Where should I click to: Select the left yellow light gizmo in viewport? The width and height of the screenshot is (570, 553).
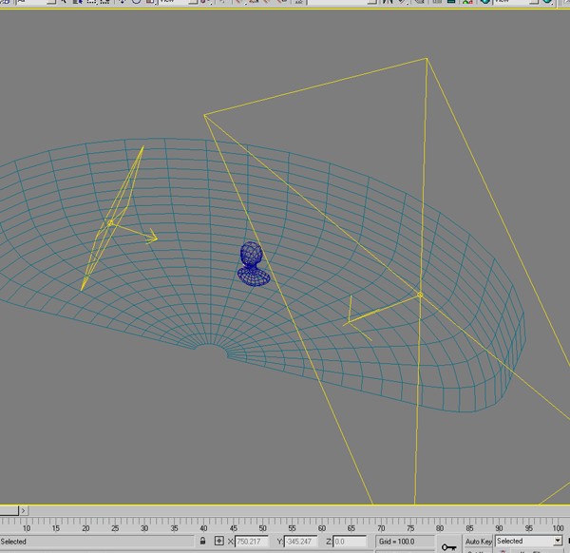[110, 223]
